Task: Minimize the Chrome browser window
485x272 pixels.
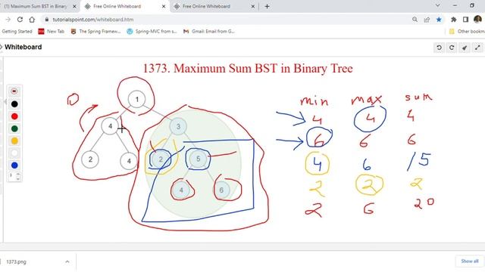Action: [x=455, y=5]
